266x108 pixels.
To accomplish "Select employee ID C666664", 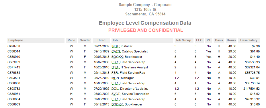I will pos(14,99).
